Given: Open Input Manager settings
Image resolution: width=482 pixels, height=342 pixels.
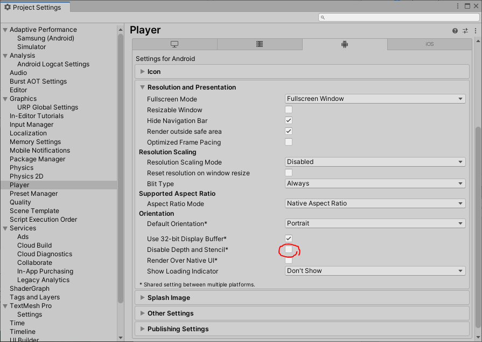Looking at the screenshot, I should pos(31,125).
